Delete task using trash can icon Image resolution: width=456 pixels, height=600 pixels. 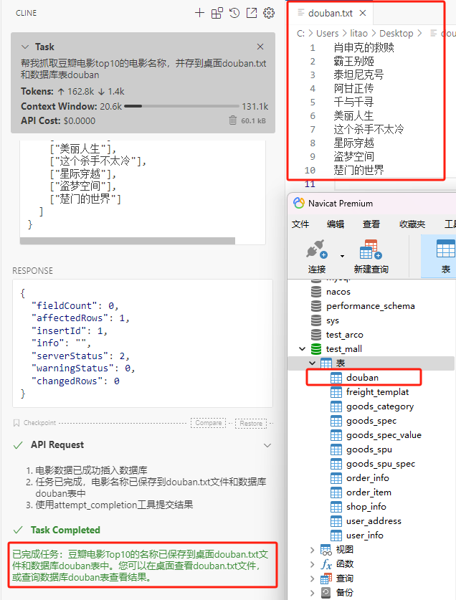[232, 120]
